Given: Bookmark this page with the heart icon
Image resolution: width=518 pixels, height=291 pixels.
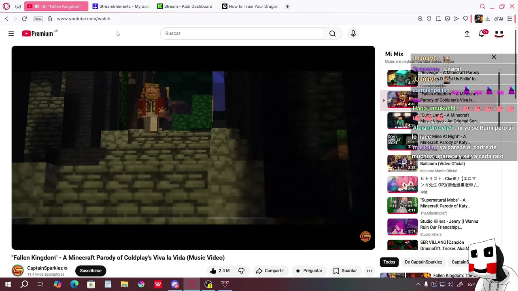Looking at the screenshot, I should pyautogui.click(x=466, y=19).
